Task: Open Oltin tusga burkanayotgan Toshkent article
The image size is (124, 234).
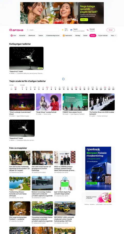Action: pyautogui.click(x=20, y=209)
